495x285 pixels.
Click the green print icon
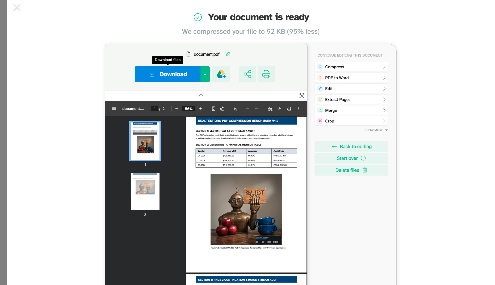(x=266, y=74)
